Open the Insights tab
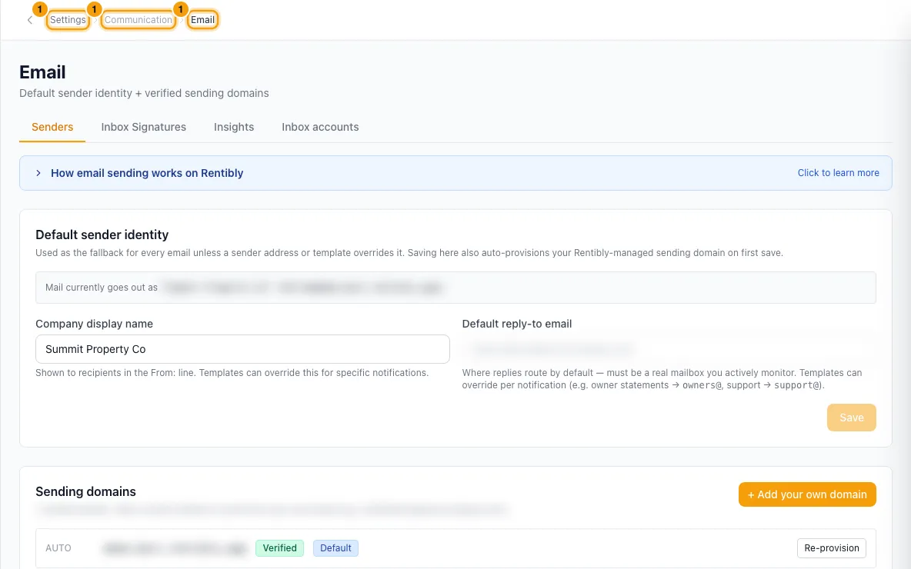911x569 pixels. [x=234, y=127]
